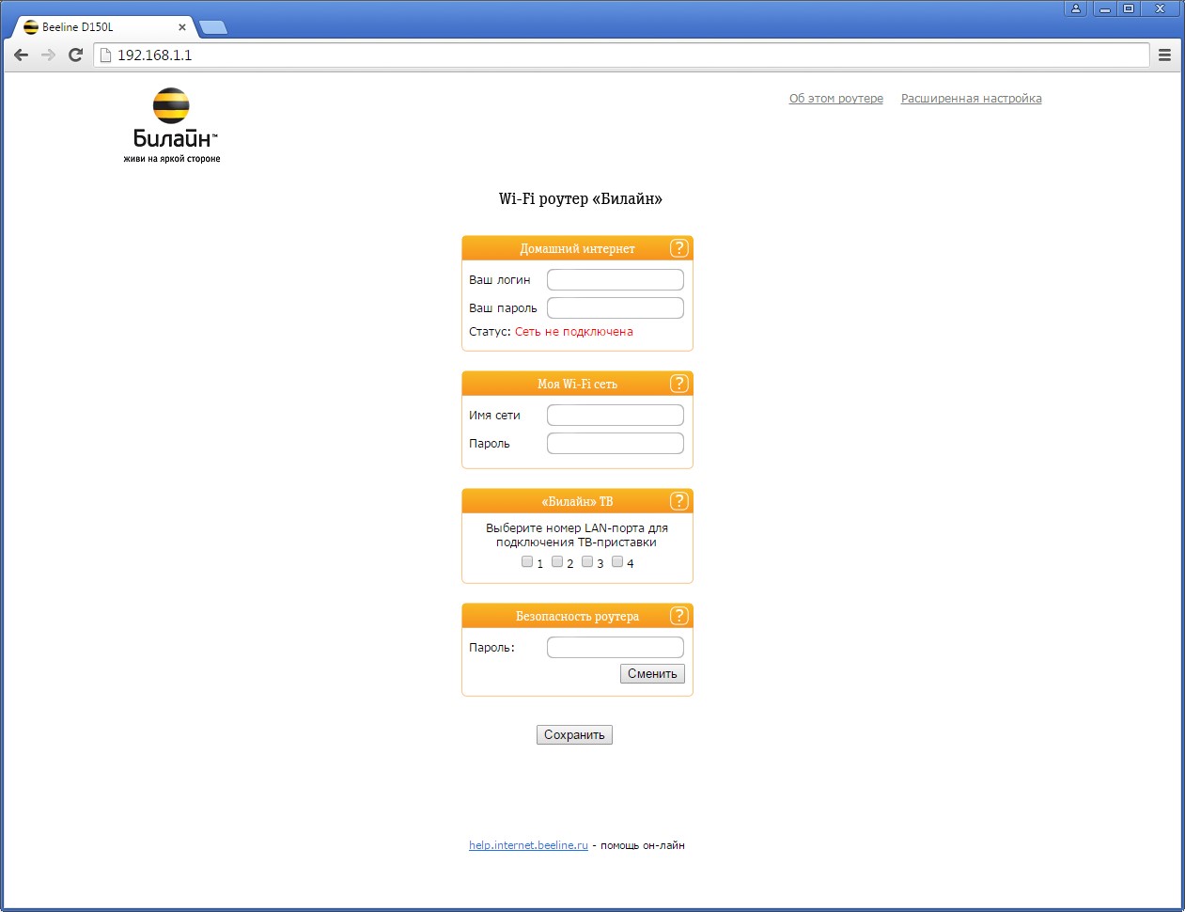The height and width of the screenshot is (912, 1185).
Task: Select the Beeline D150L browser tab
Action: coord(104,27)
